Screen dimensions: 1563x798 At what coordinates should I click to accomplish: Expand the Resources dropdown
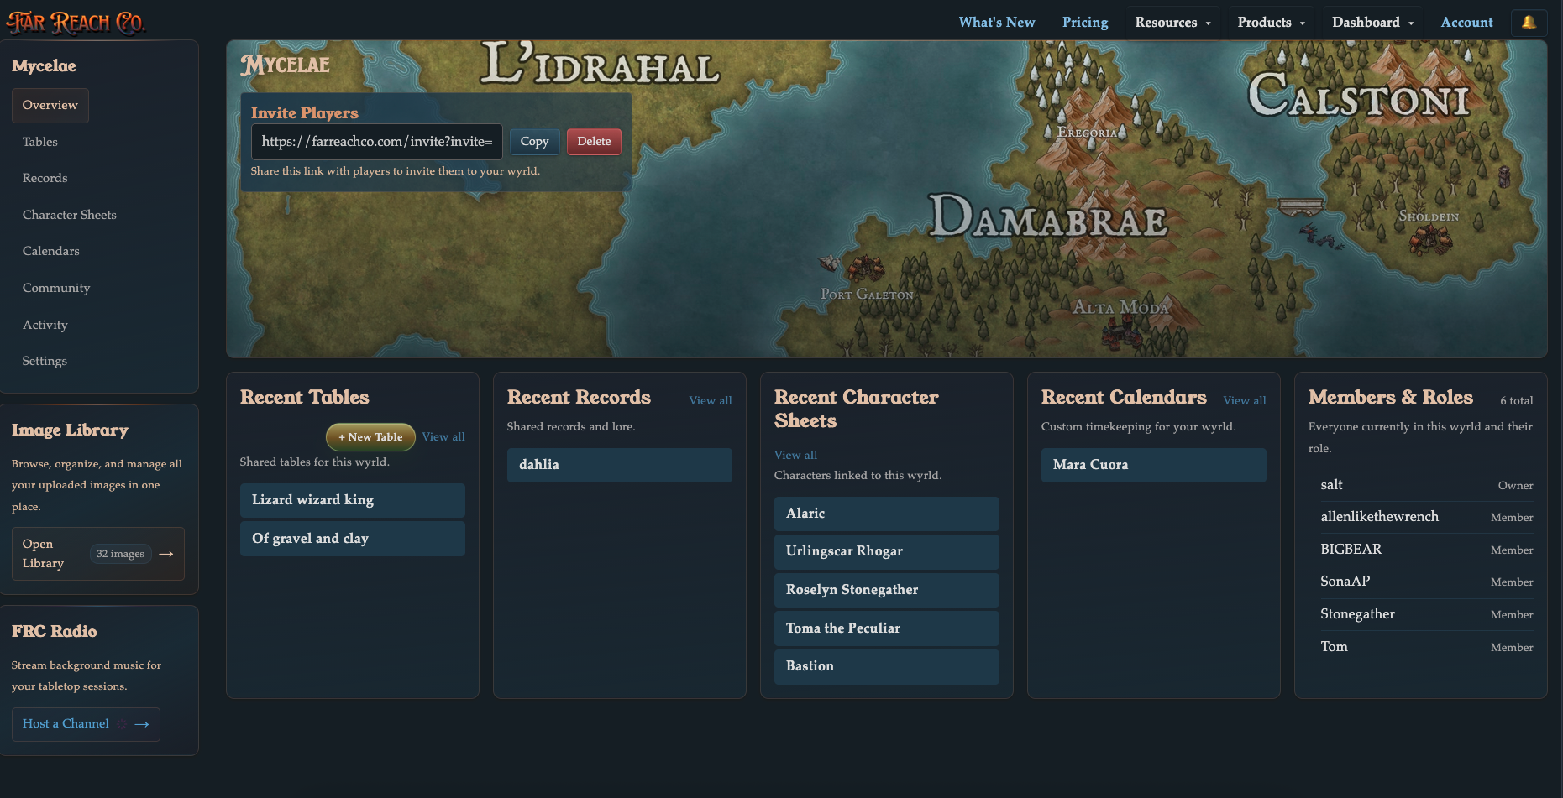click(1172, 23)
